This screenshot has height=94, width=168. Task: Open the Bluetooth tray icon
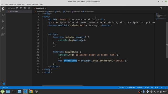click(x=144, y=92)
